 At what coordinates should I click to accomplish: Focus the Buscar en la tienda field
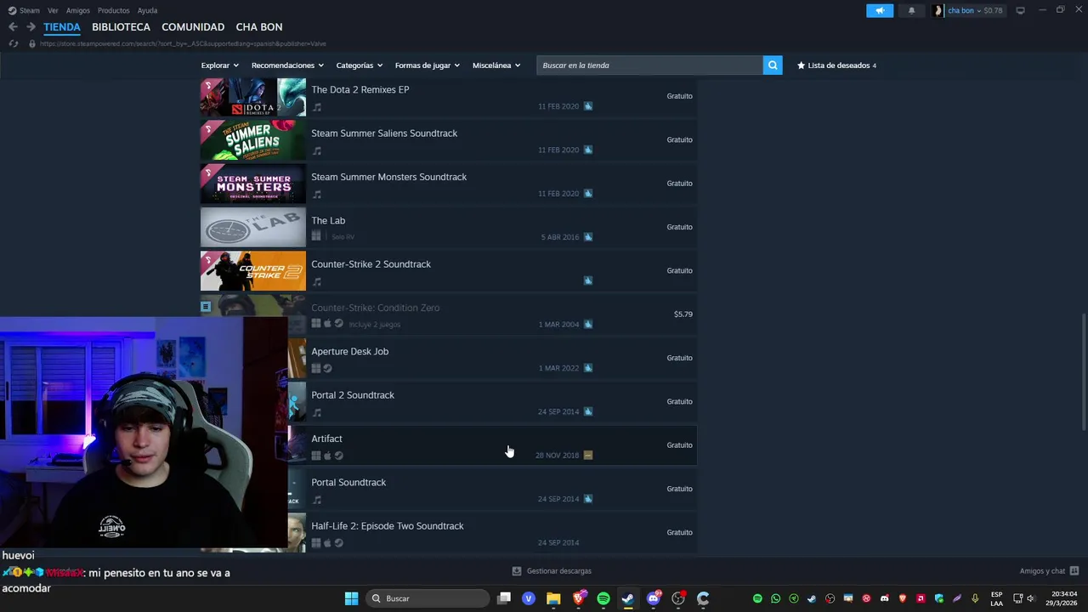pos(649,65)
